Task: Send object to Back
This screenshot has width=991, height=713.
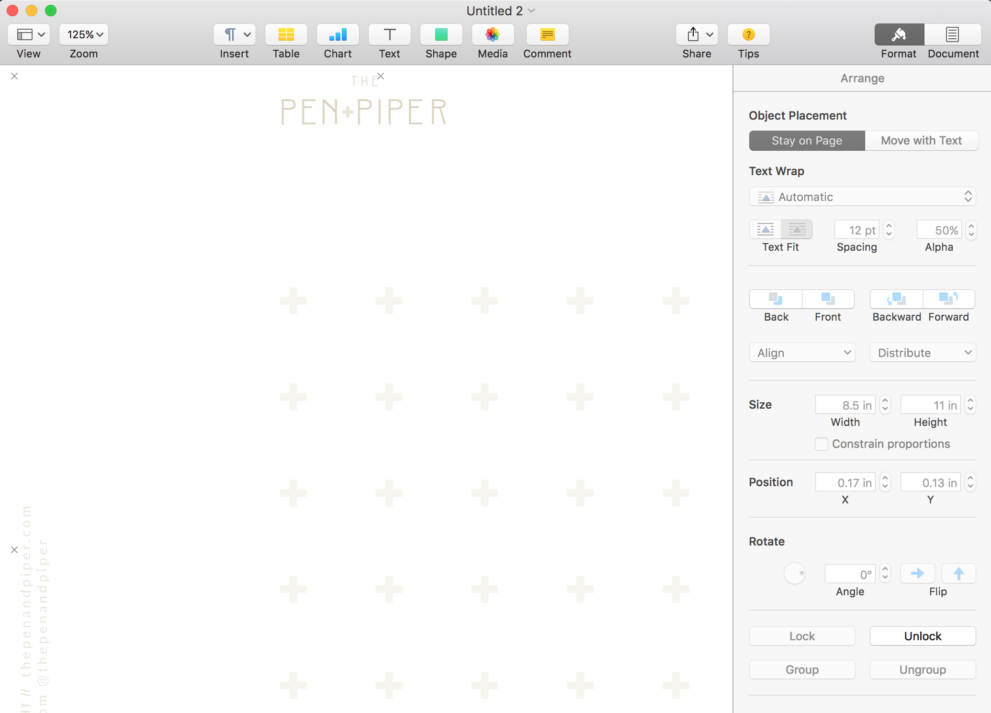Action: click(x=776, y=299)
